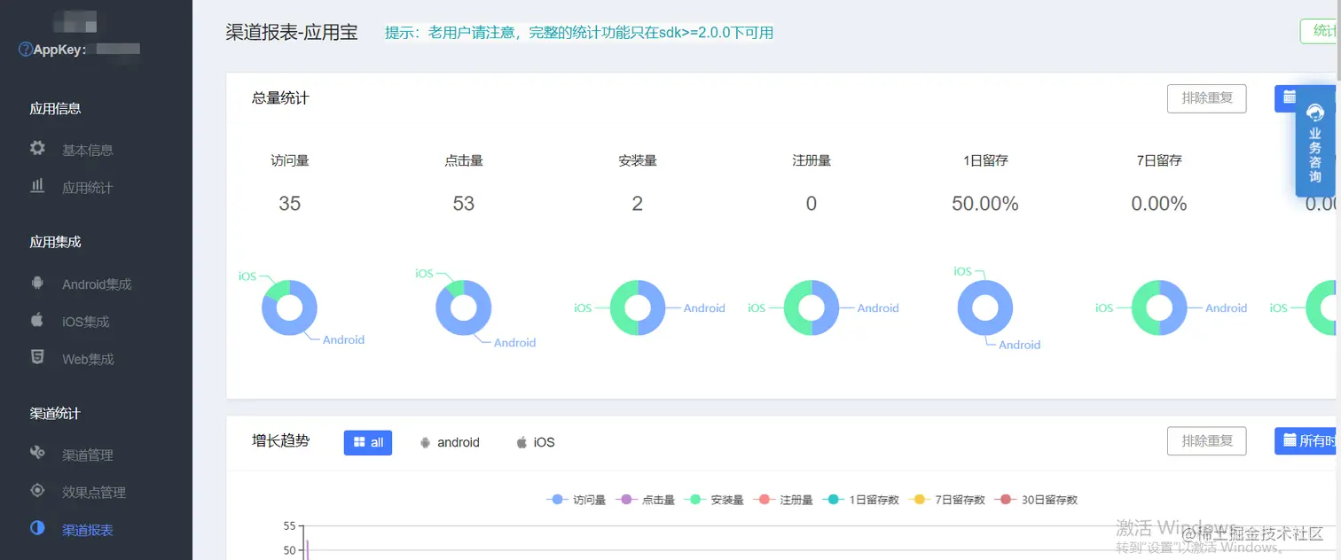This screenshot has width=1341, height=560.
Task: Toggle 注册量 series in chart legend
Action: [783, 500]
